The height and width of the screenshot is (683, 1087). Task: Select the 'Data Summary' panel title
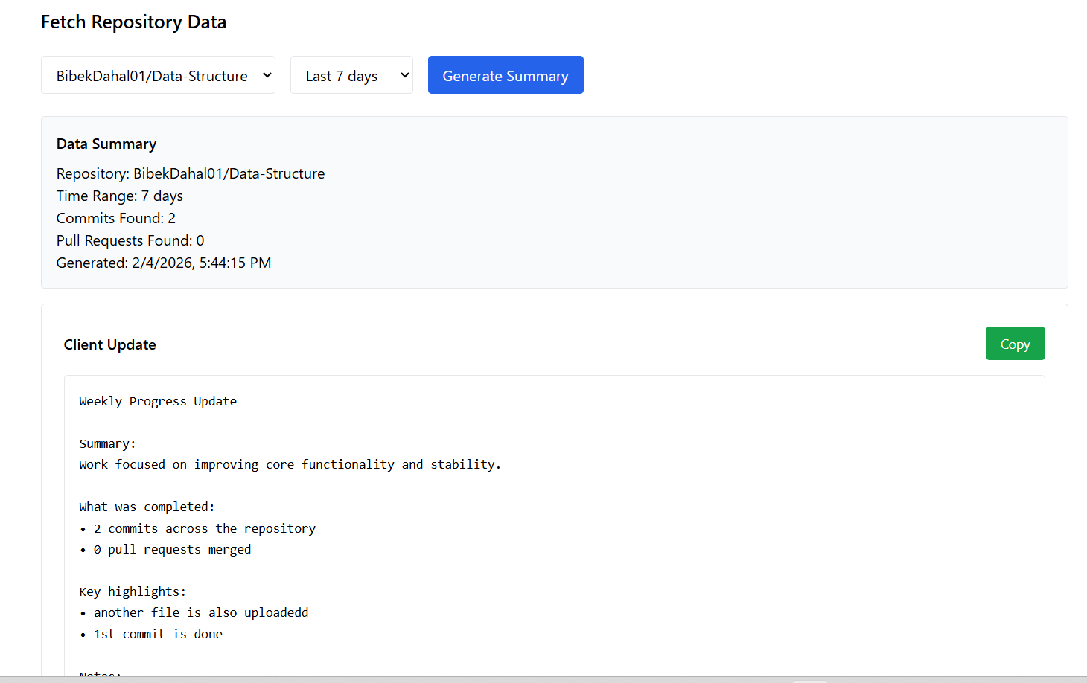(x=106, y=143)
